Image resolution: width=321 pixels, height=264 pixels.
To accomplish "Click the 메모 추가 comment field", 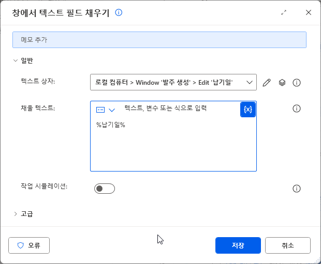I will pos(159,40).
